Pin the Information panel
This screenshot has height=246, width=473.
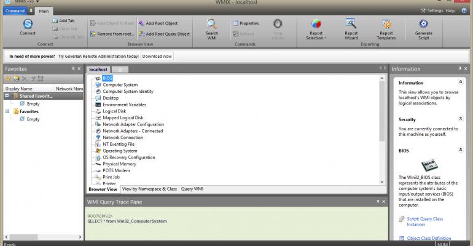point(459,68)
